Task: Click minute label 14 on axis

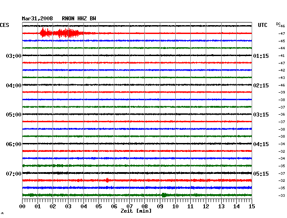Action: point(237,207)
